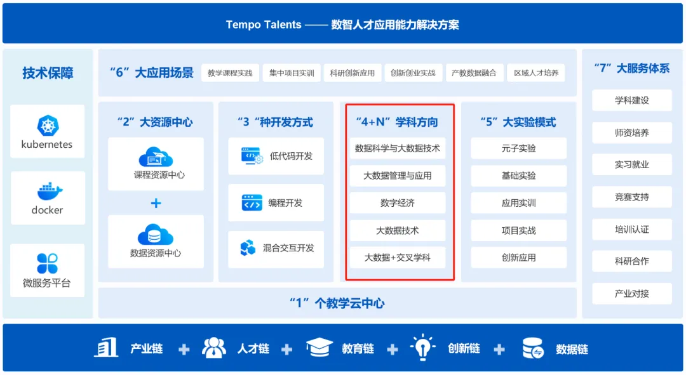Viewport: 686px width, 375px height.
Task: Select the 集中项目实训 scenario tag
Action: 292,73
